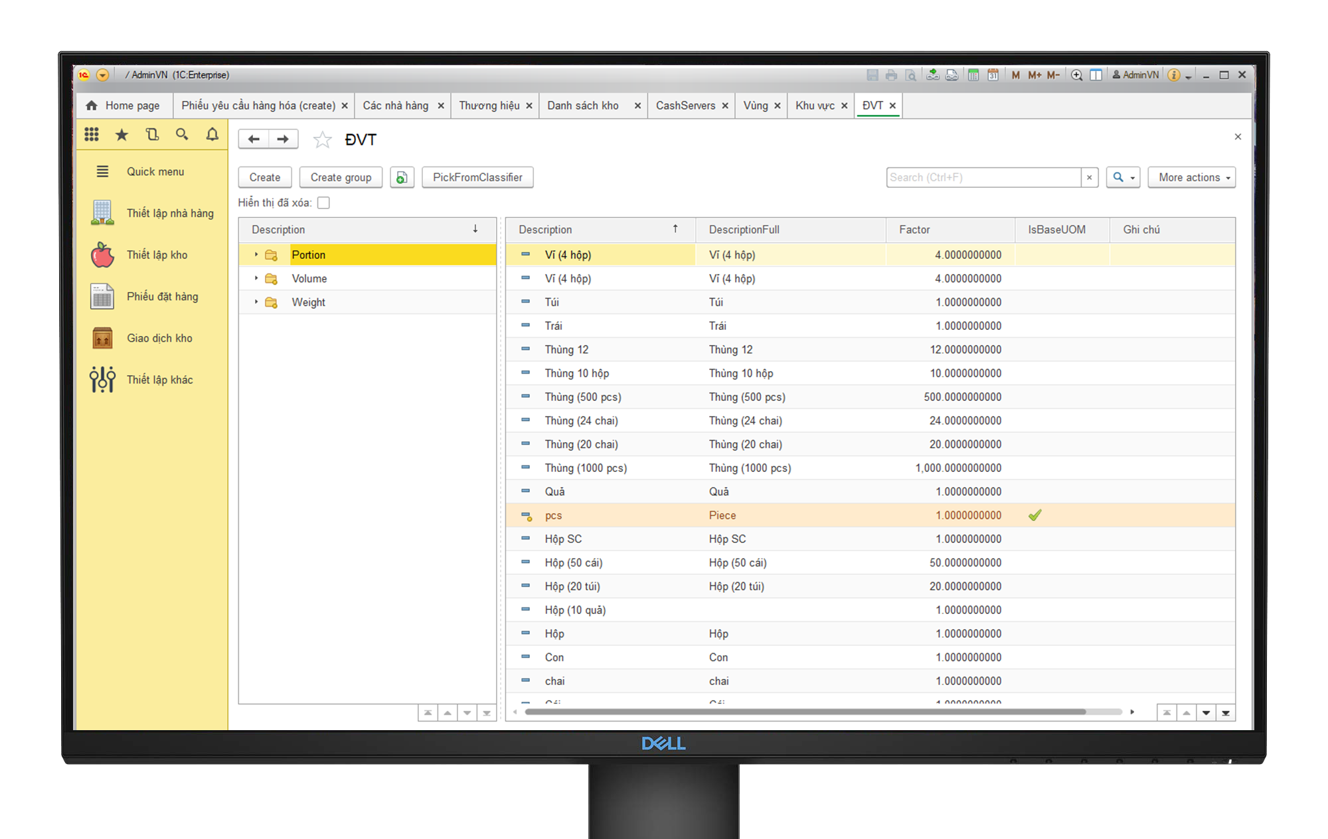Open the notifications bell icon

pos(212,135)
